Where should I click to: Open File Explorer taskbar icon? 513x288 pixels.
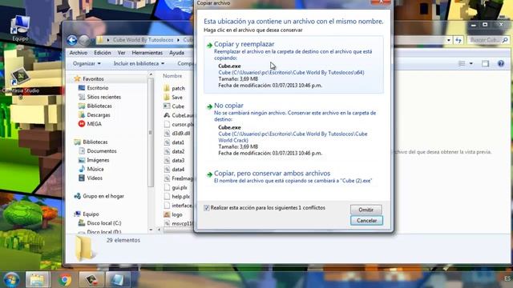coord(38,280)
